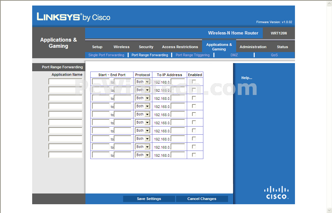Viewport: 332px width, 213px height.
Task: Open the Protocol dropdown in the first row
Action: (x=143, y=82)
